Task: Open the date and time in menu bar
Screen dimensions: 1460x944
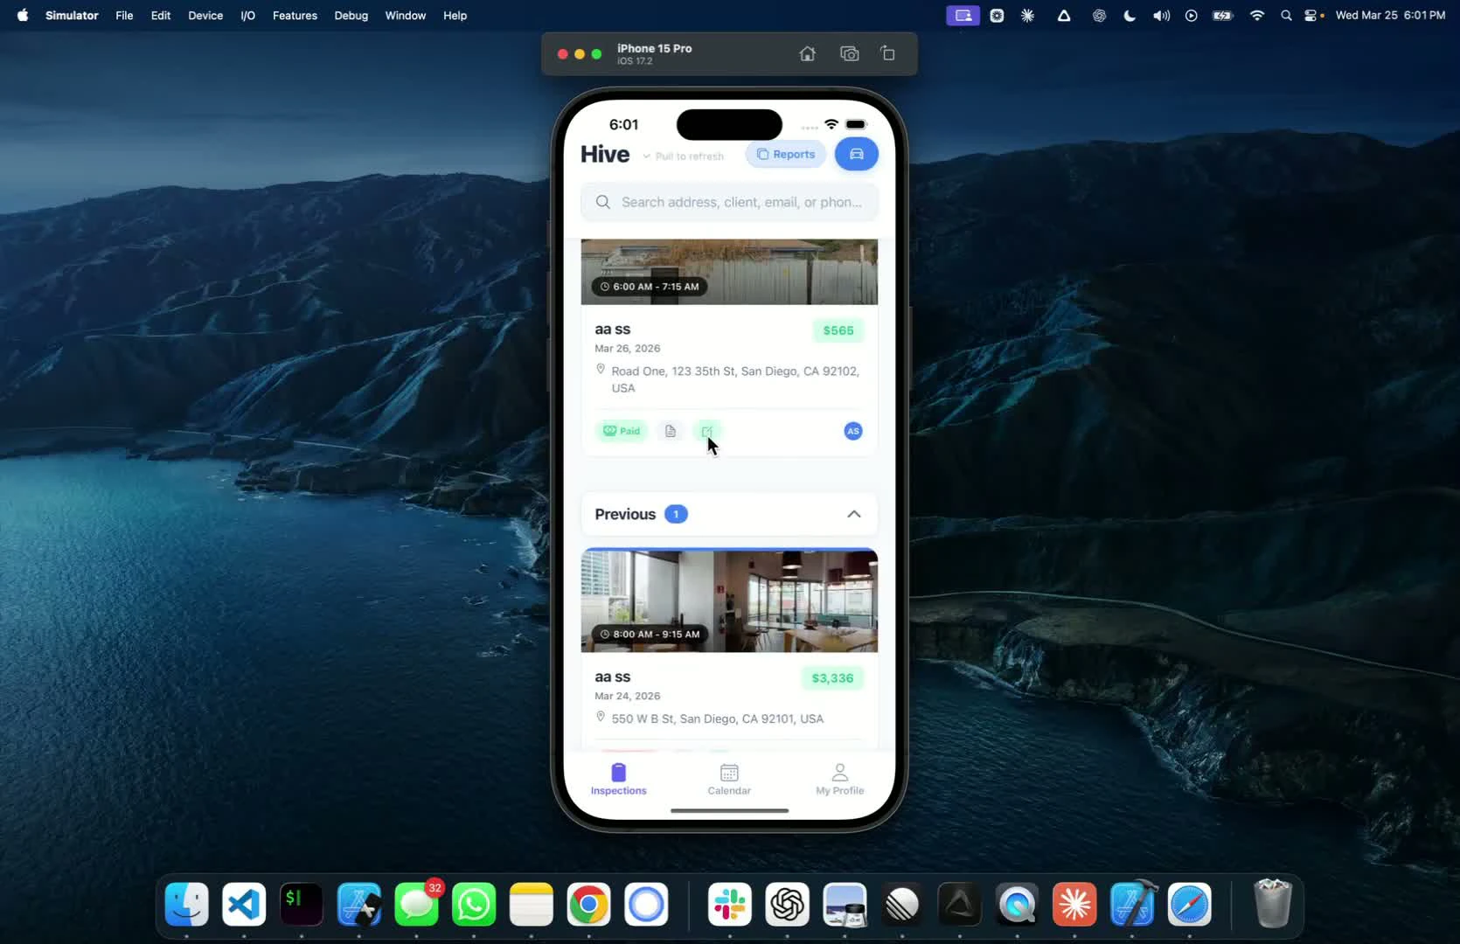Action: coord(1390,16)
